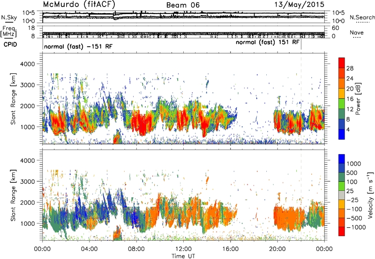This screenshot has height=259, width=375.
Task: Click the 'N.Search' legend label
Action: 362,17
